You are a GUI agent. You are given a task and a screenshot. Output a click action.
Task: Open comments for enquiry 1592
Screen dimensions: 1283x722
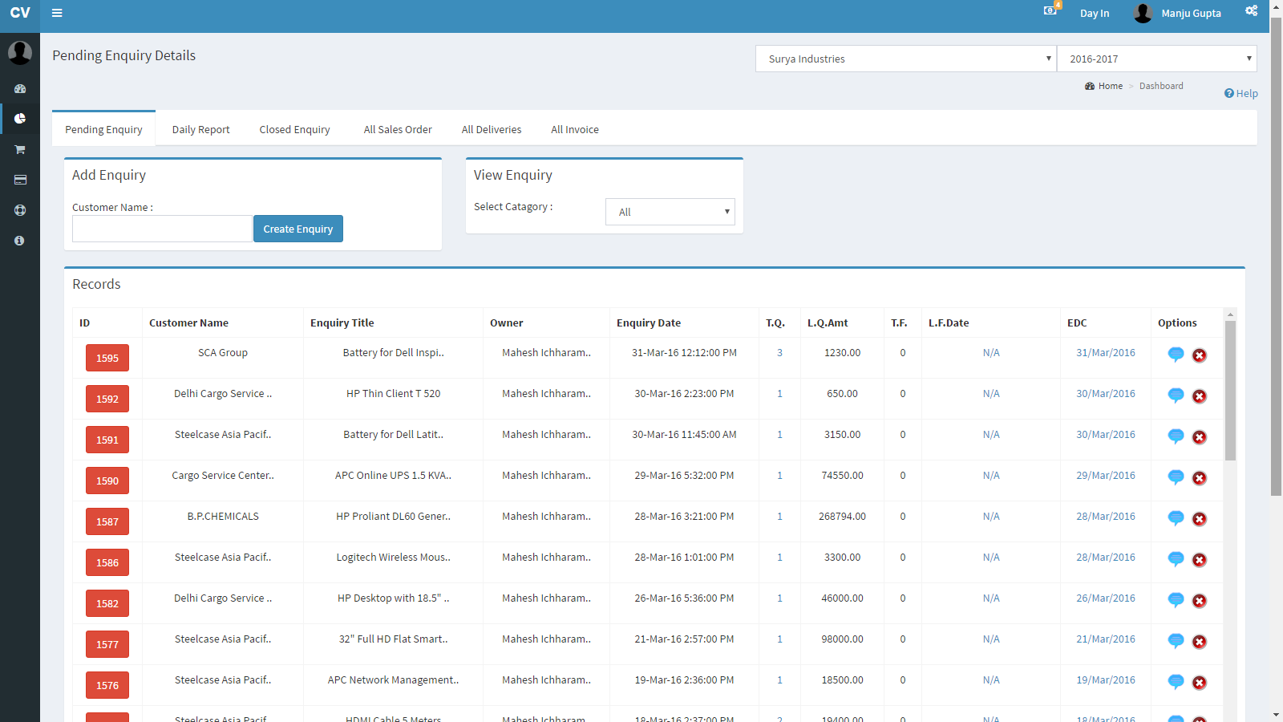pyautogui.click(x=1176, y=395)
